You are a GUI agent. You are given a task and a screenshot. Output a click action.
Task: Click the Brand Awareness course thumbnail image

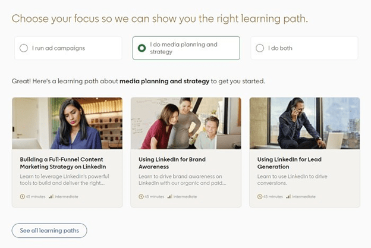pos(185,123)
